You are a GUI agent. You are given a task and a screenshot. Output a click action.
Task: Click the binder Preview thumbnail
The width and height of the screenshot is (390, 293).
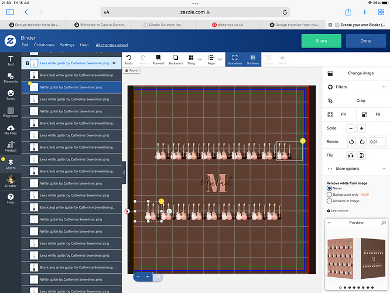point(356,258)
